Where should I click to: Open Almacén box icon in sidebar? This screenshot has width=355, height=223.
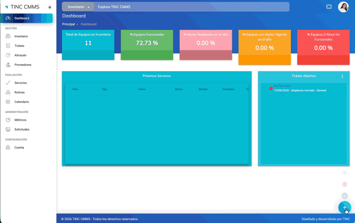(8, 55)
